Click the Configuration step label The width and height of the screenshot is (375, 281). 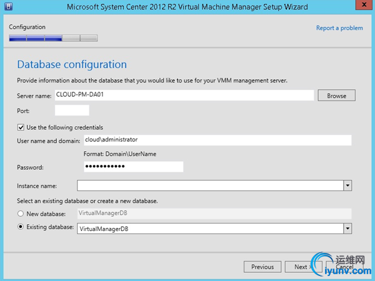tap(27, 27)
